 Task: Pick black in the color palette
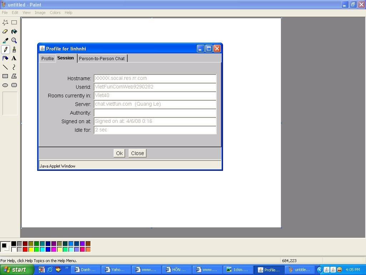click(x=14, y=244)
